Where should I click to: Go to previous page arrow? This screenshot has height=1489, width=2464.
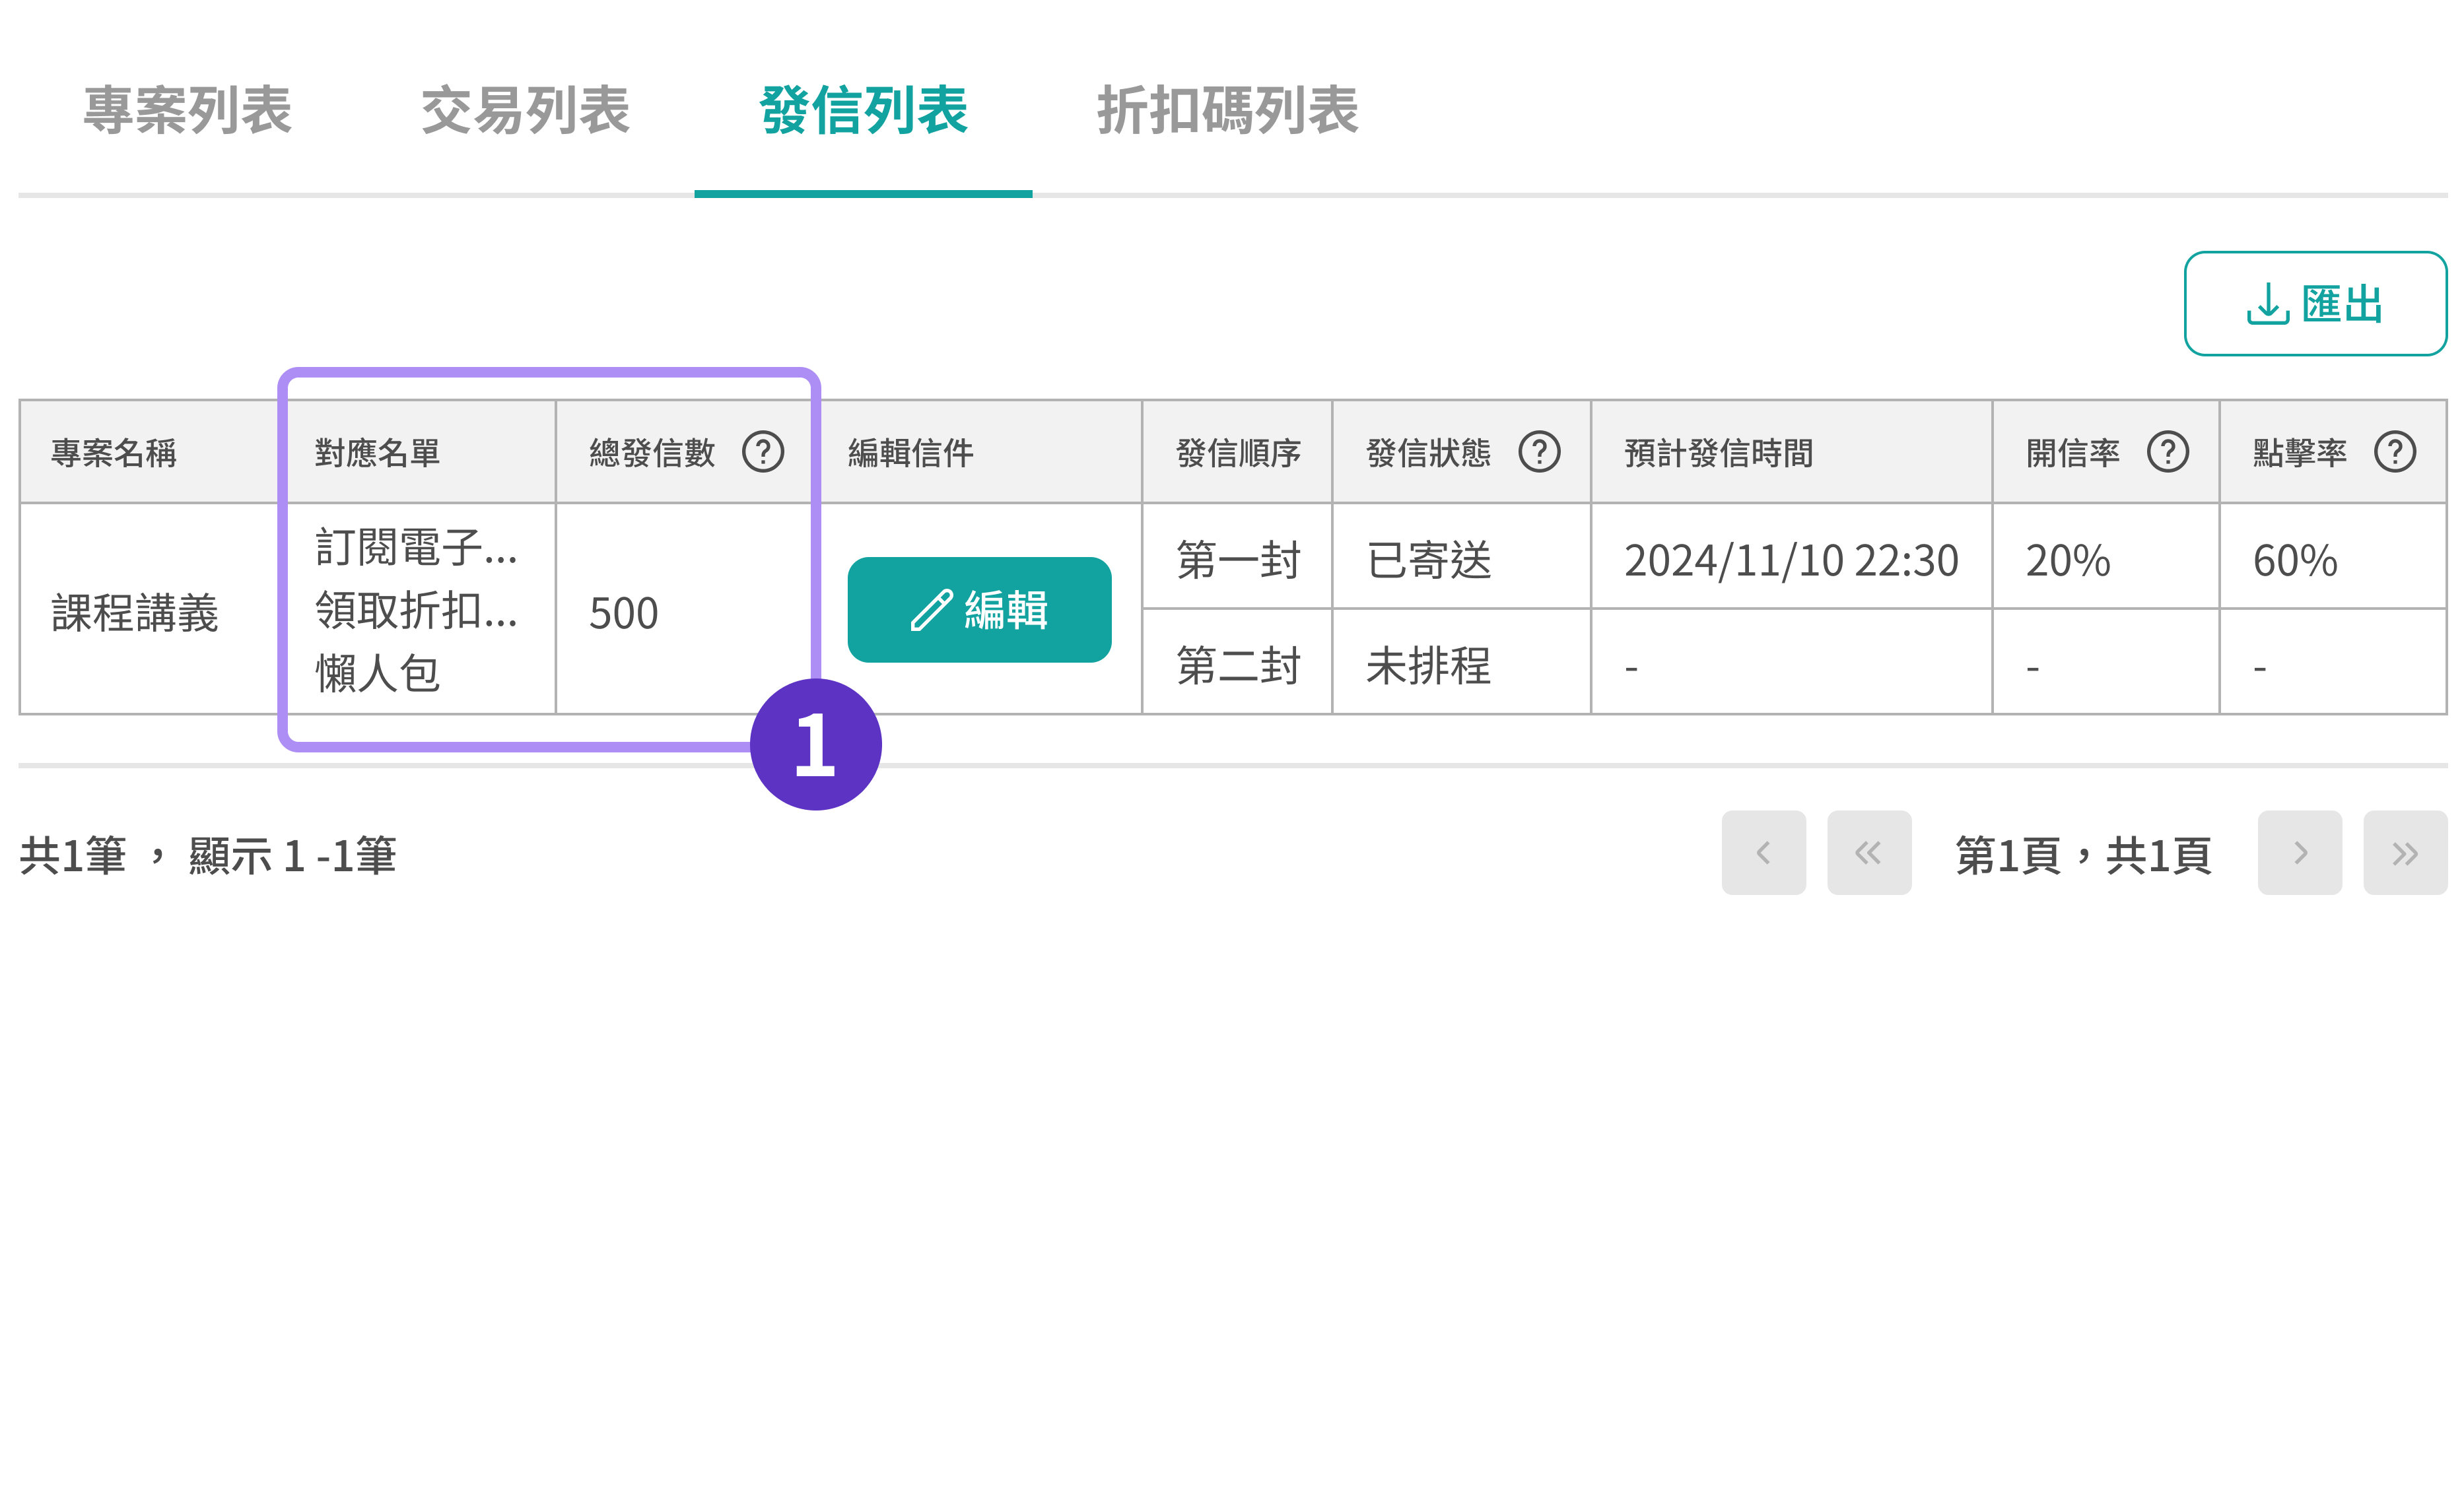[1763, 853]
